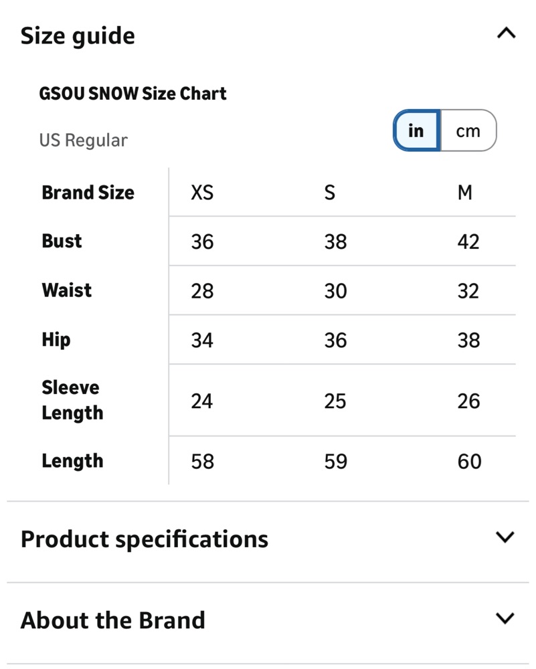Expand Product specifications chevron

(x=505, y=537)
